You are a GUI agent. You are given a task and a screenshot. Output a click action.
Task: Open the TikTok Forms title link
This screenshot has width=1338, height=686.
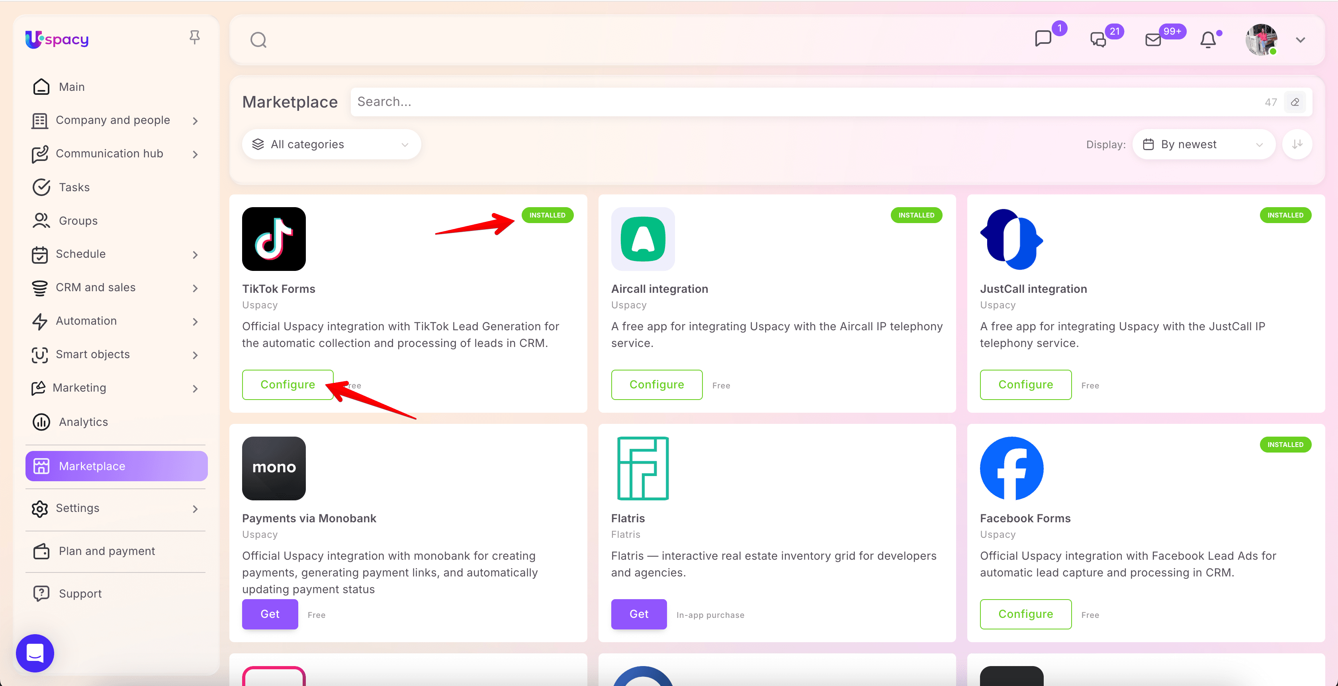point(278,289)
